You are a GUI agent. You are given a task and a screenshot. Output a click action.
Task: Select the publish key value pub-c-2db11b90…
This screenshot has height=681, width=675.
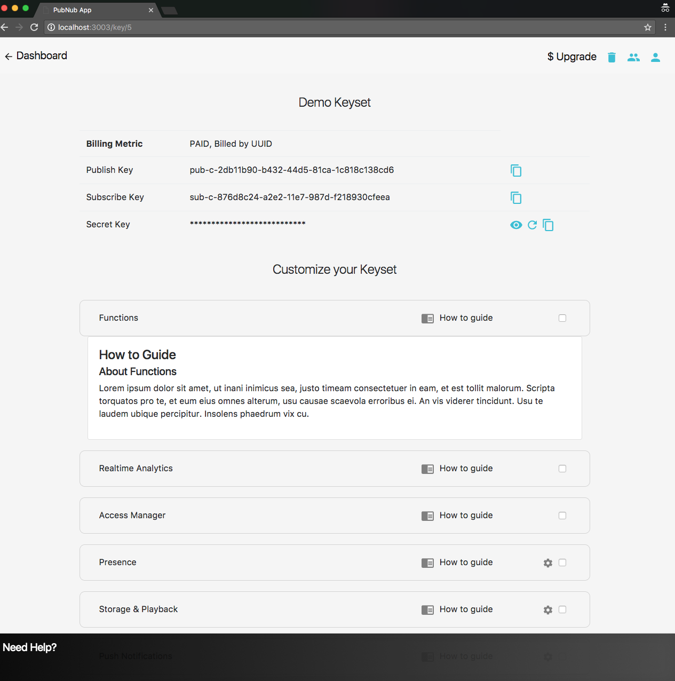point(292,170)
